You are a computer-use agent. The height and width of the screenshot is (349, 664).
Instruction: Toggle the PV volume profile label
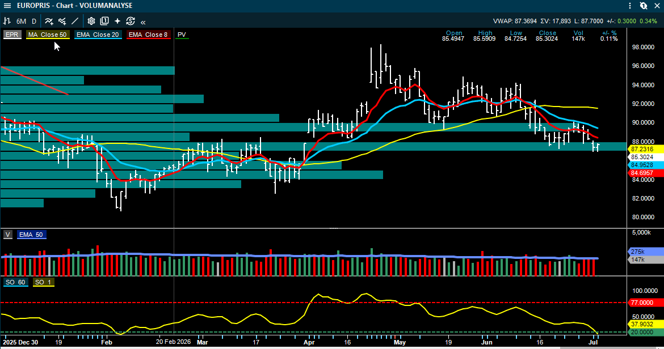click(x=182, y=35)
